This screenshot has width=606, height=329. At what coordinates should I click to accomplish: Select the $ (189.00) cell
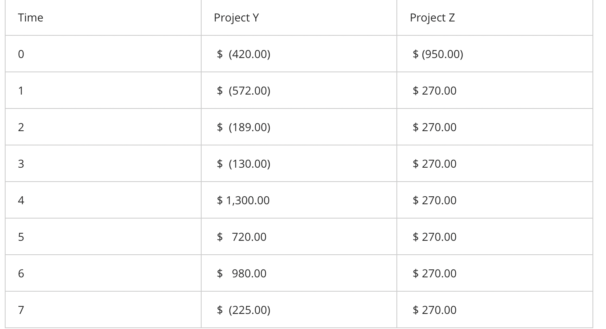[x=243, y=127]
